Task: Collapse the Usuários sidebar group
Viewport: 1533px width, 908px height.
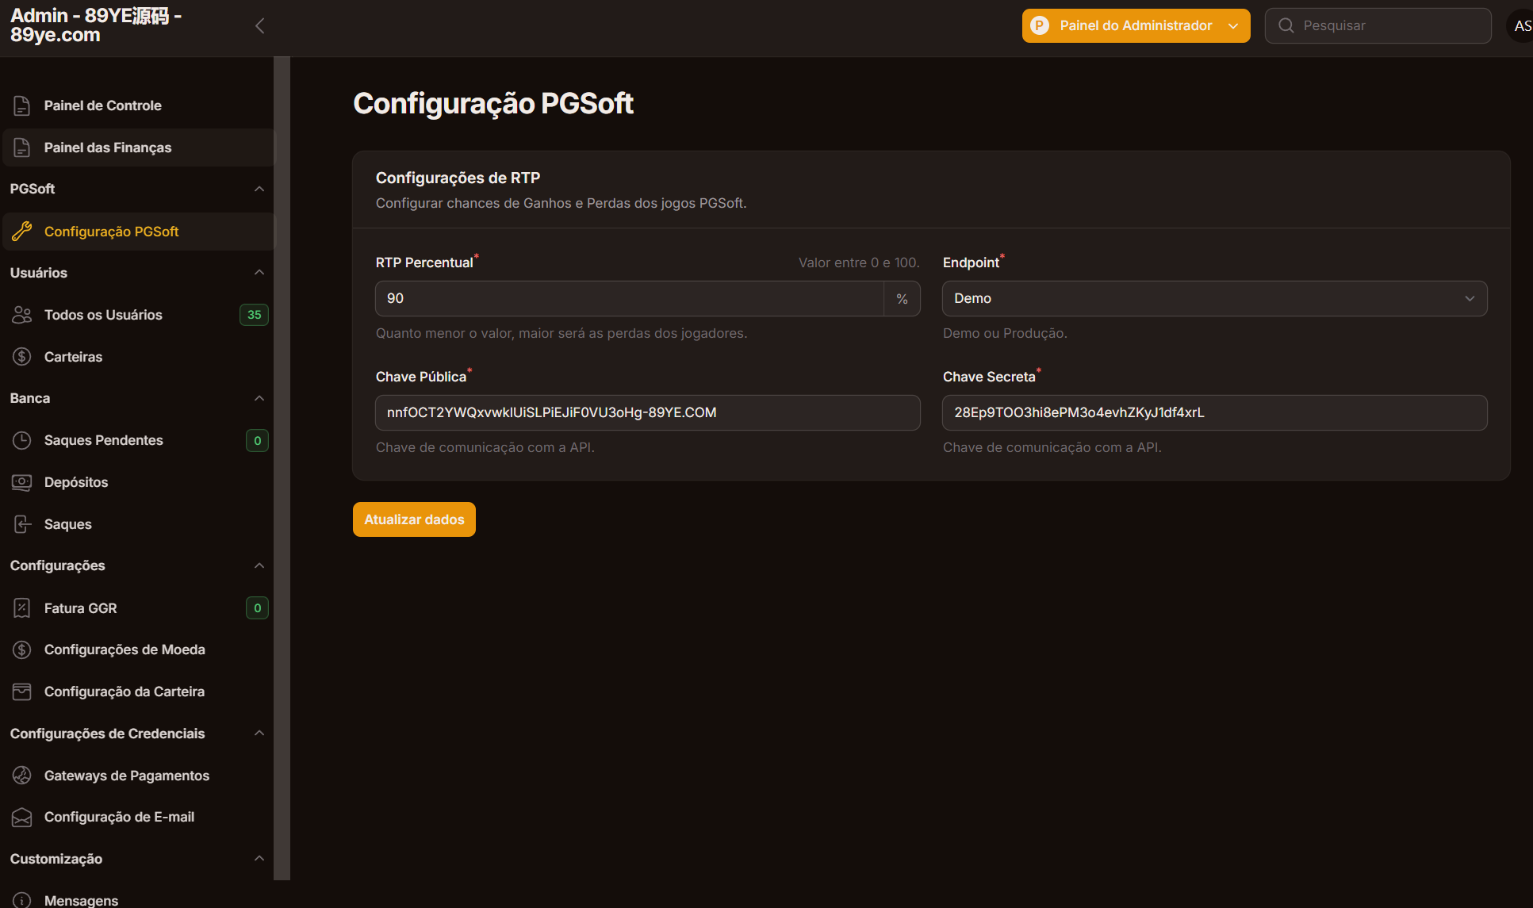Action: pos(259,273)
